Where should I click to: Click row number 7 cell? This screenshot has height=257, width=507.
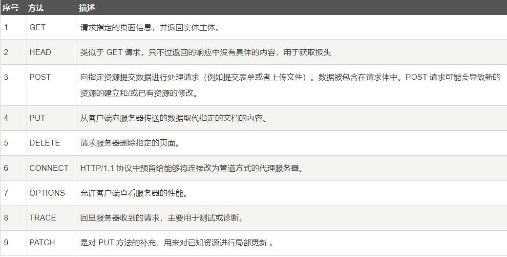(x=13, y=193)
